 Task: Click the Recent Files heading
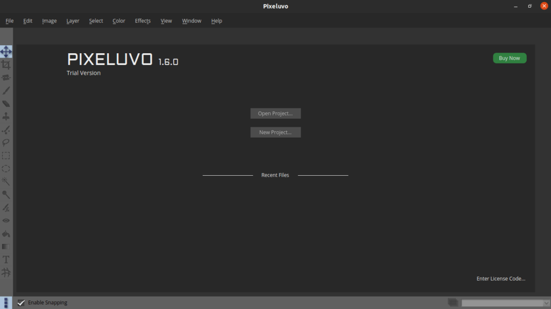[275, 175]
